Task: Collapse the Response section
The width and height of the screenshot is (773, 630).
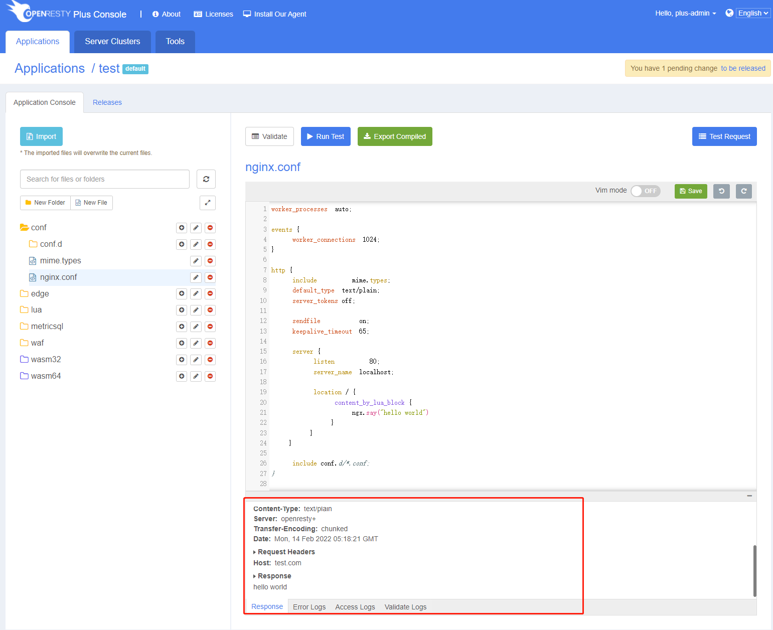Action: pyautogui.click(x=272, y=576)
